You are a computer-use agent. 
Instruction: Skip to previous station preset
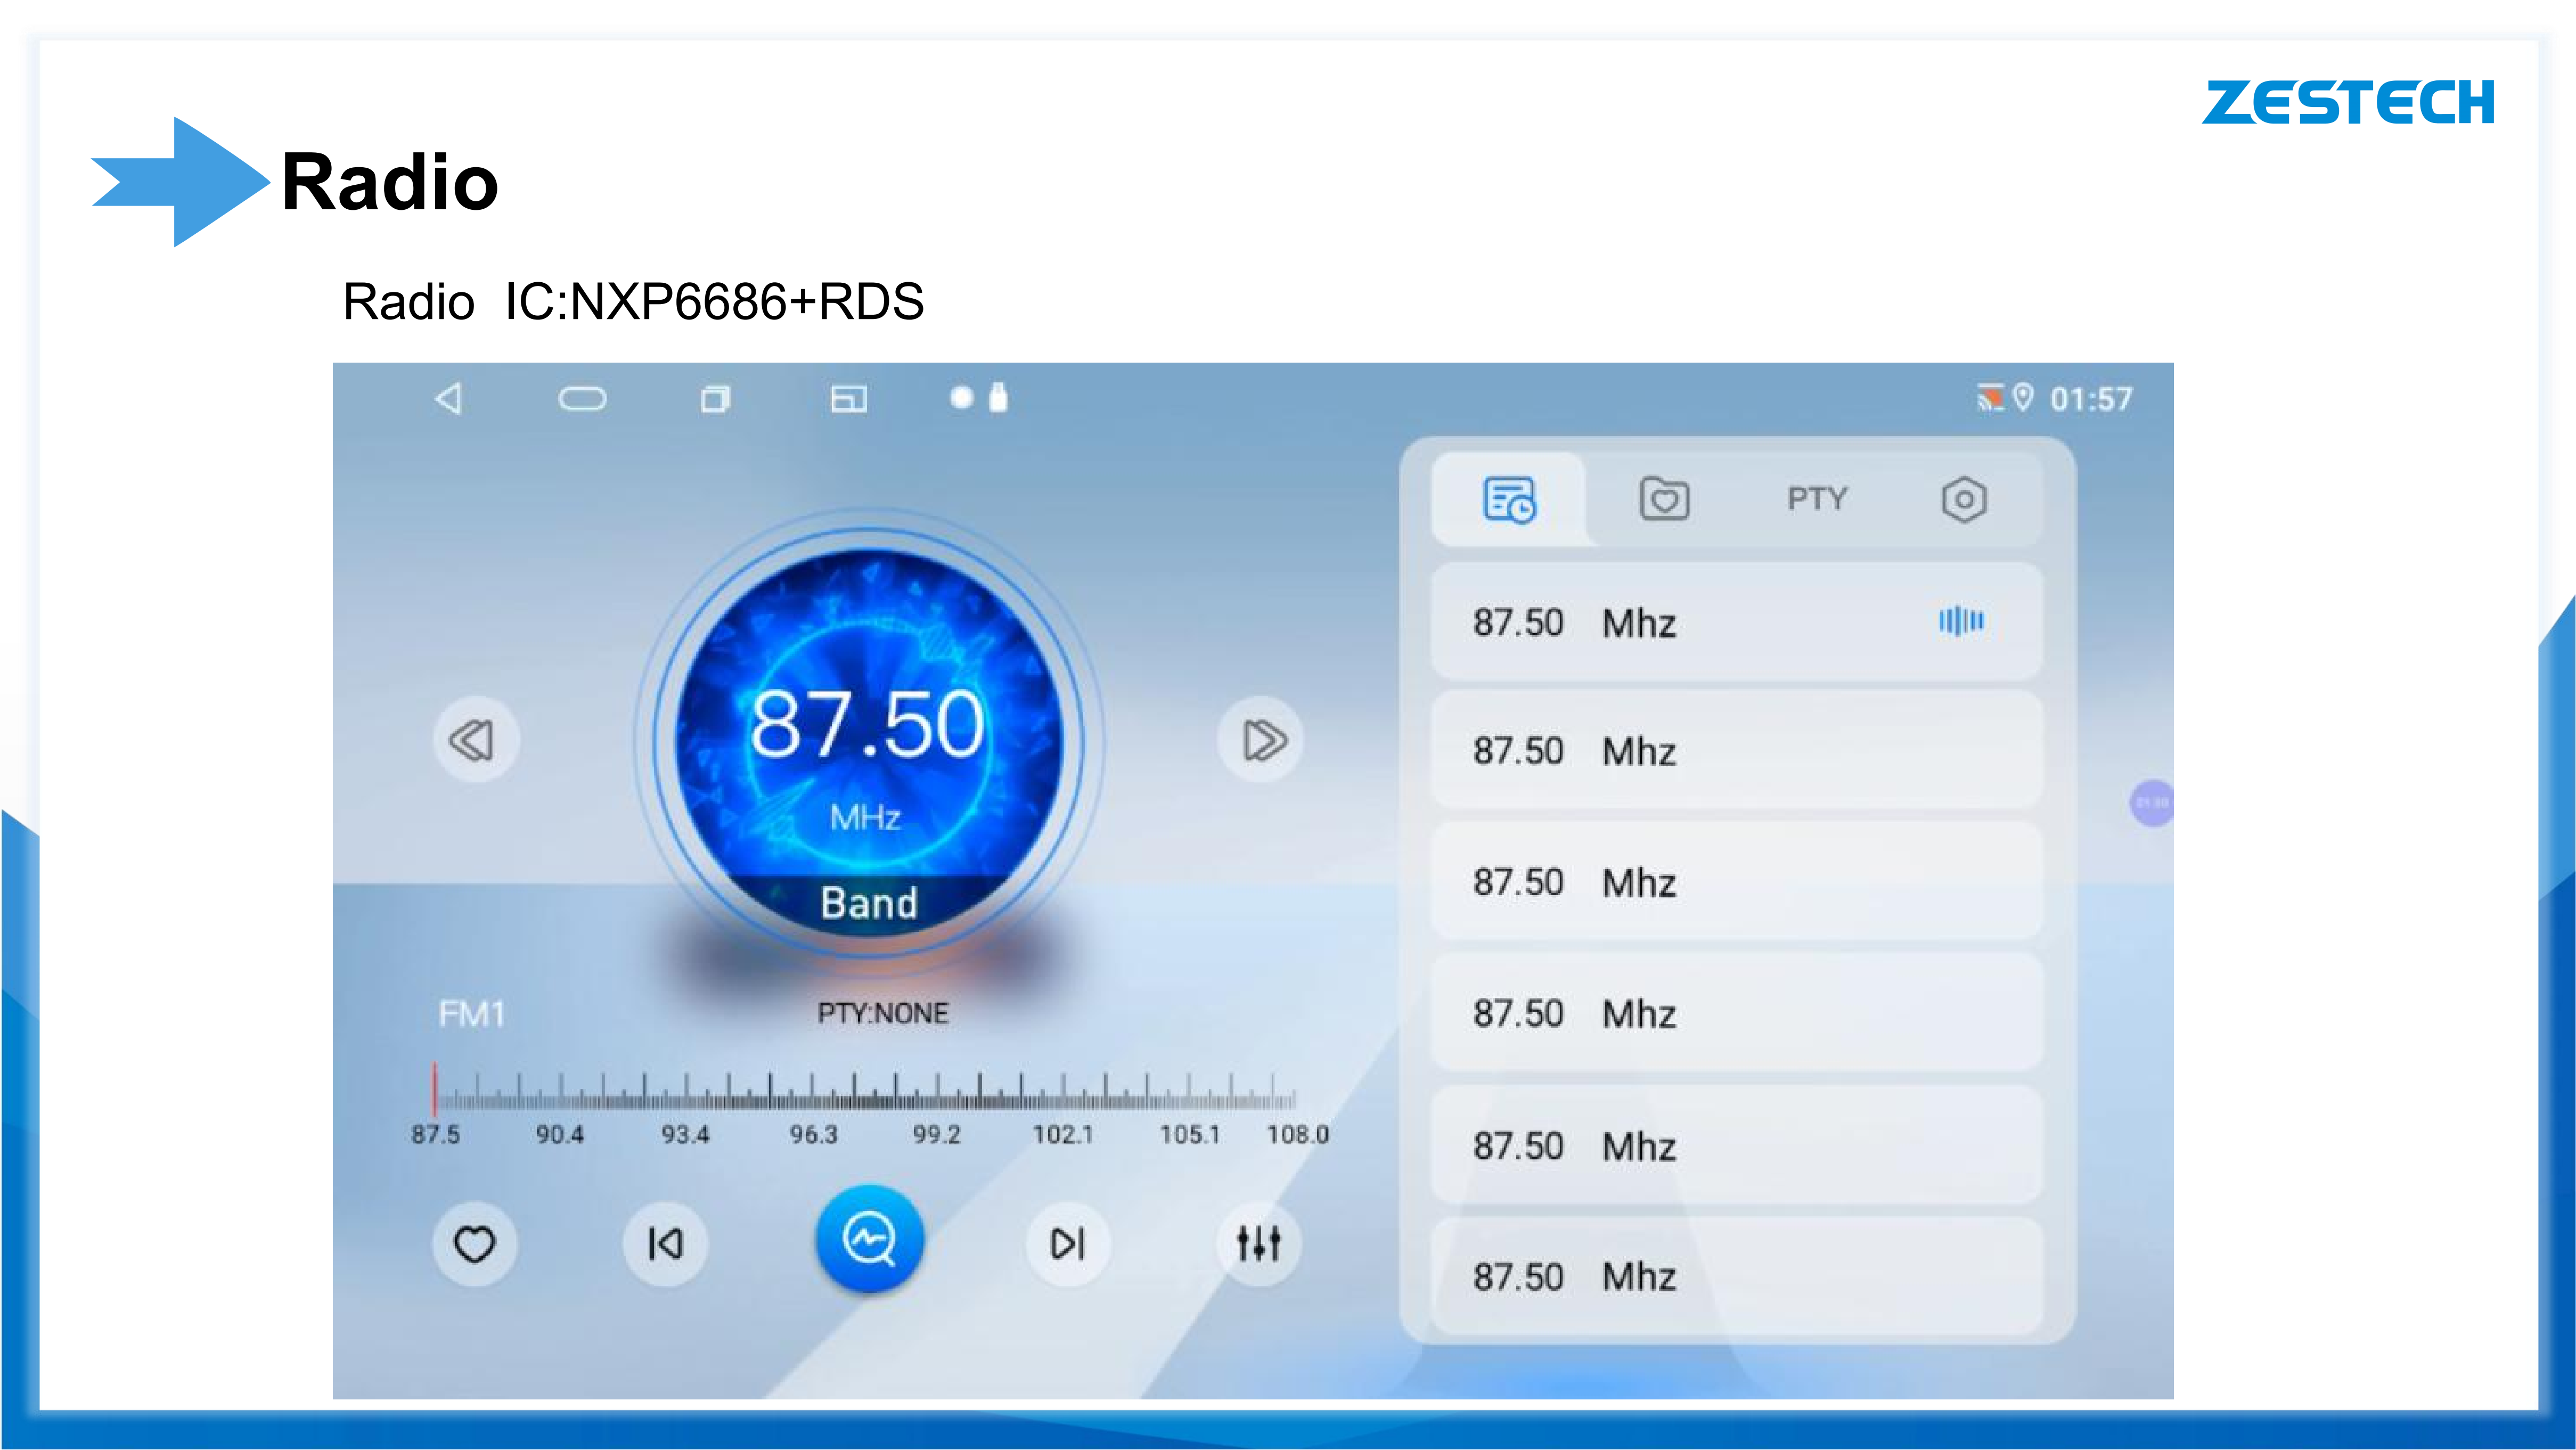point(665,1244)
